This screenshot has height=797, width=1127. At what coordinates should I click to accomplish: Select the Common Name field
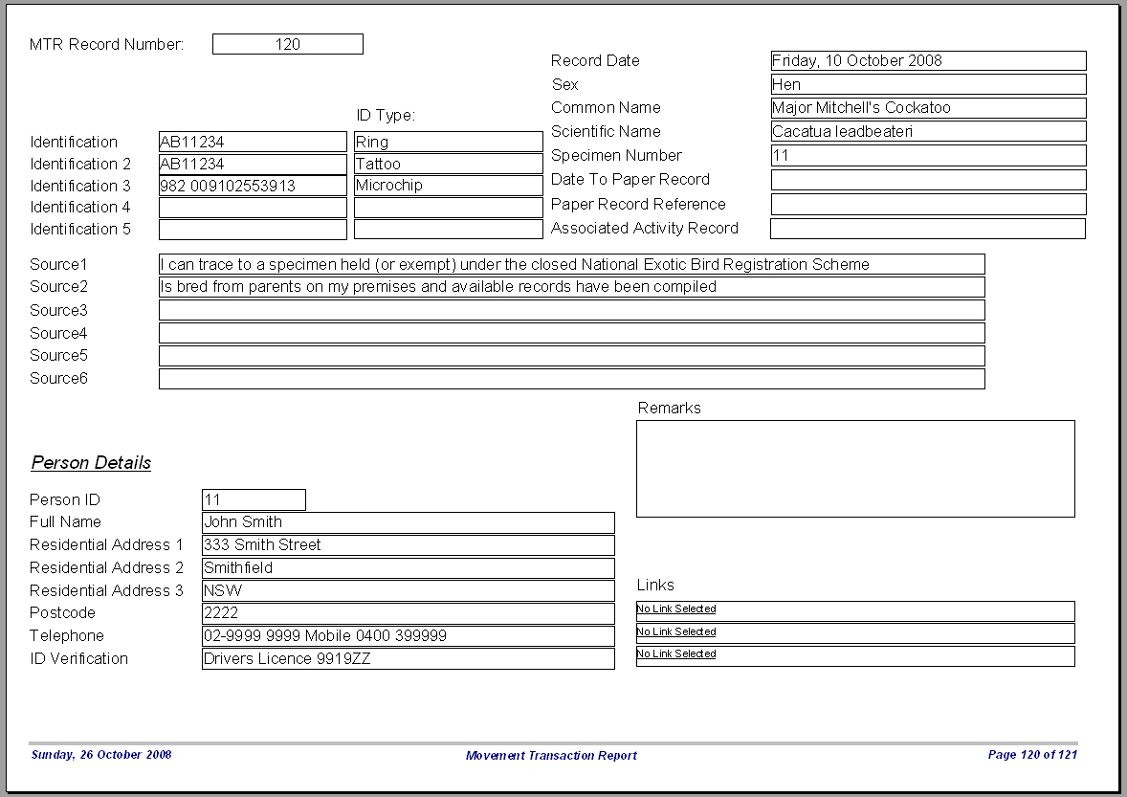click(928, 108)
